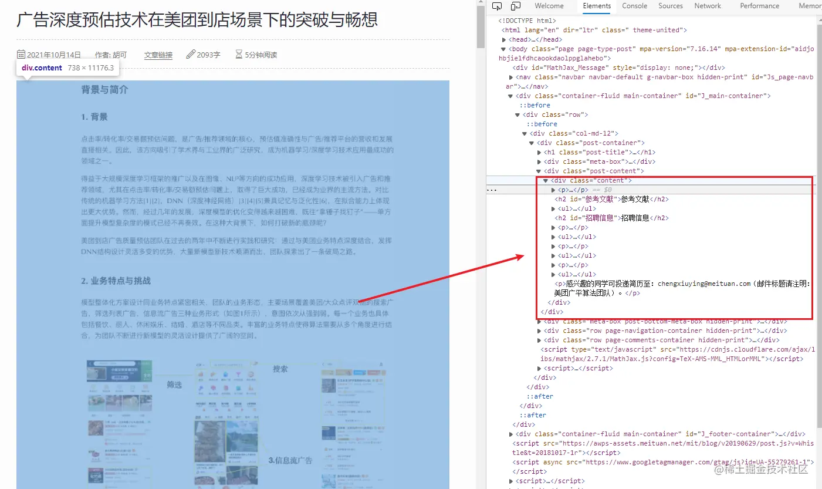Expand the J_footer-container div node

(x=510, y=434)
